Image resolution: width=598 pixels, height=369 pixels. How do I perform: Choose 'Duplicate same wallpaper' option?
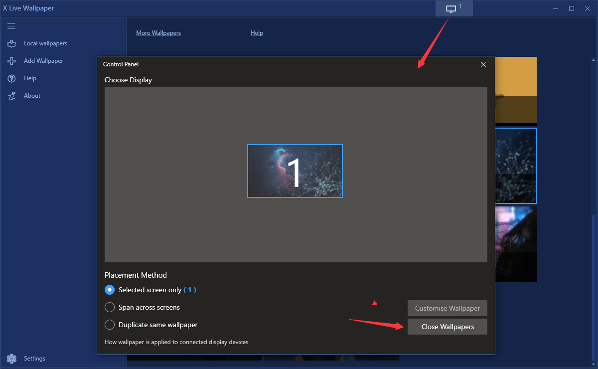pyautogui.click(x=110, y=325)
